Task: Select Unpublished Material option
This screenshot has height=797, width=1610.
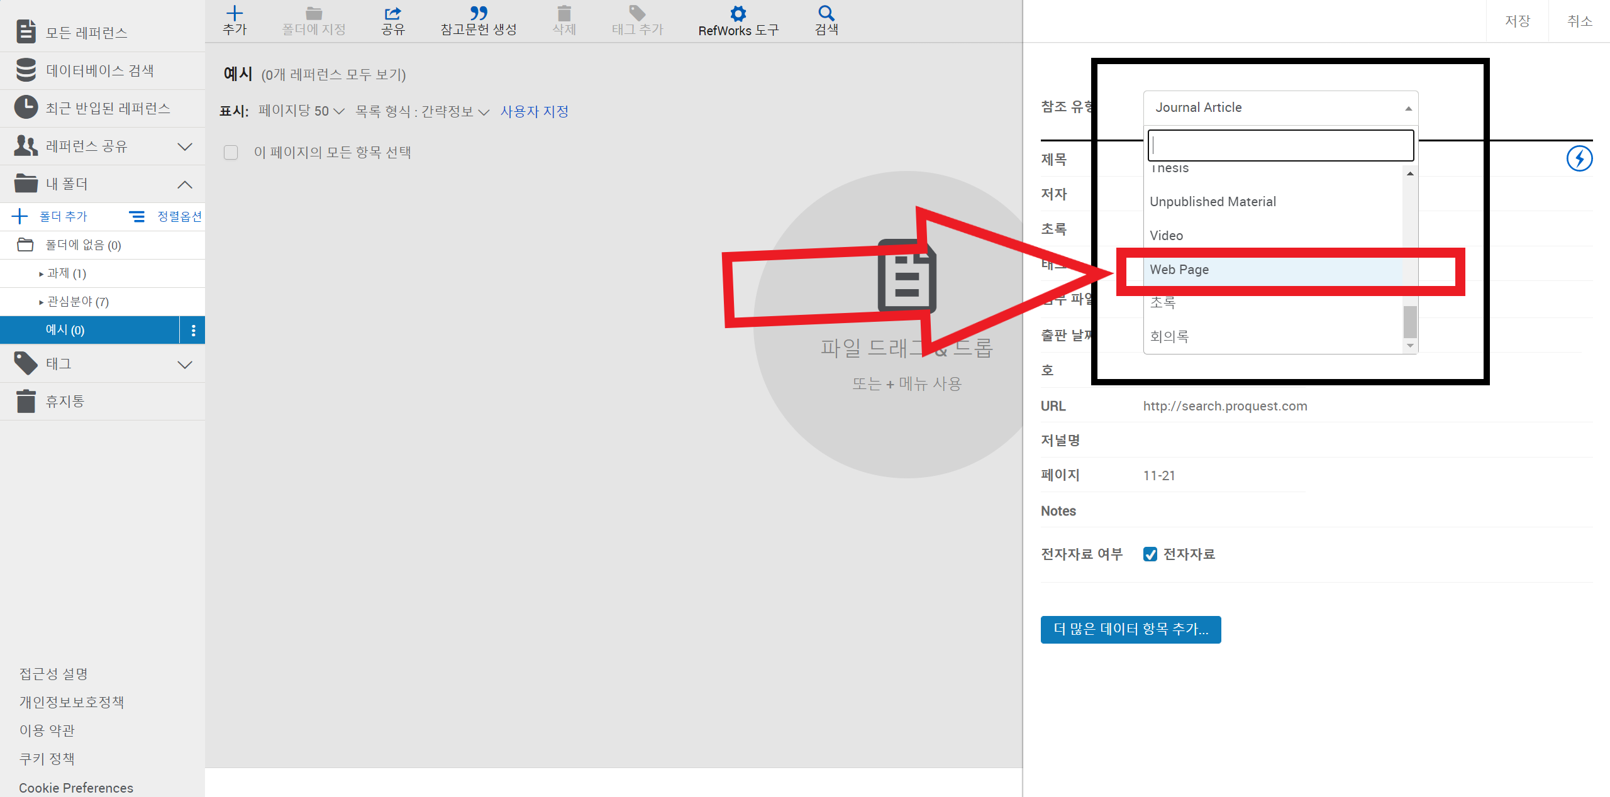Action: coord(1213,202)
